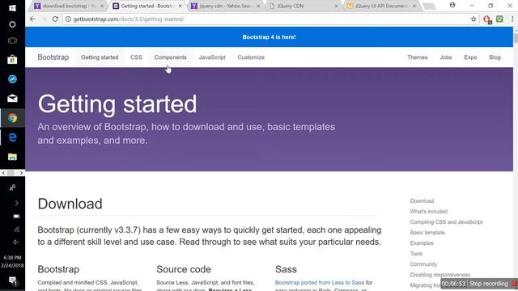Open the Chrome profile icon

pos(452,6)
